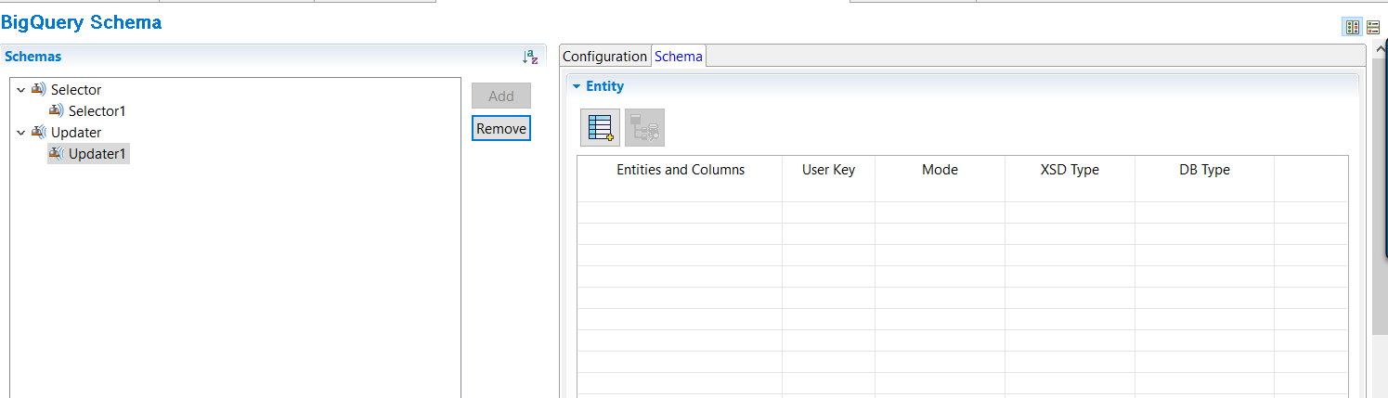
Task: Click the XSD Type column header
Action: 1070,170
